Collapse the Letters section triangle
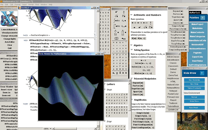This screenshot has width=208, height=130. tap(105, 84)
